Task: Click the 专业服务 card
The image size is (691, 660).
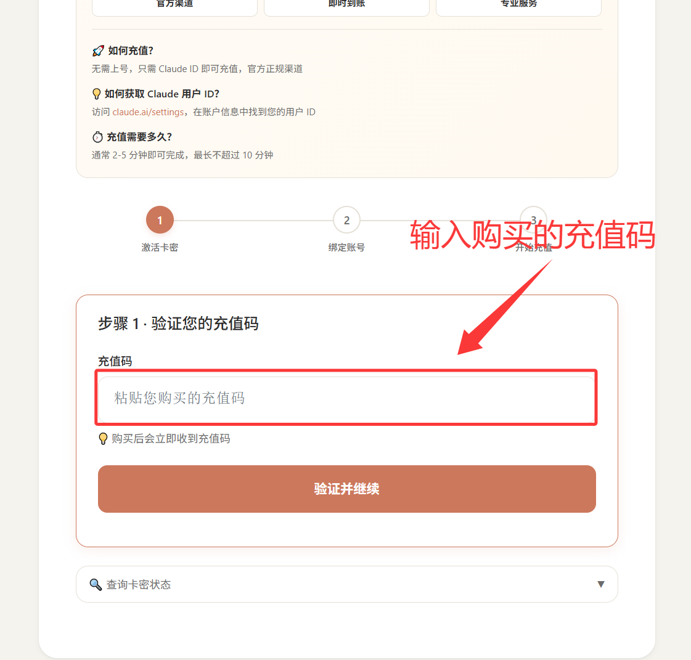Action: [518, 6]
